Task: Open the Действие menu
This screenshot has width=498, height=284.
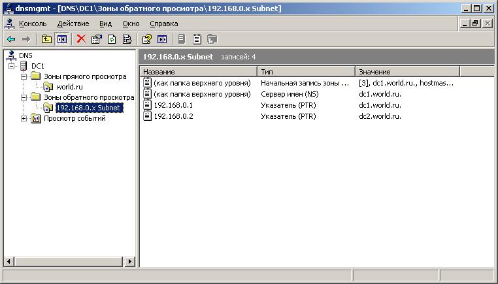Action: click(x=73, y=24)
